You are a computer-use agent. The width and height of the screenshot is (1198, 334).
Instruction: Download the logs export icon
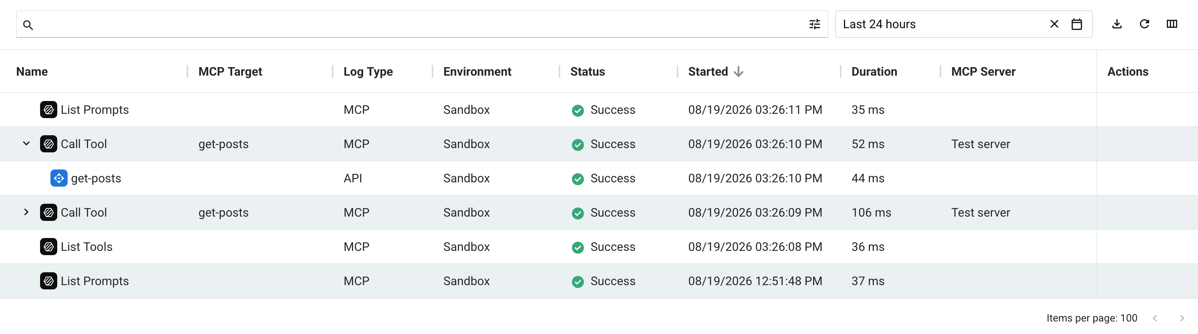1117,24
